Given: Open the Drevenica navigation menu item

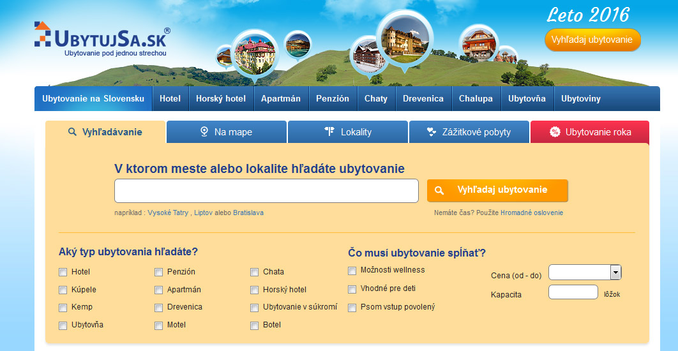Looking at the screenshot, I should pos(423,99).
